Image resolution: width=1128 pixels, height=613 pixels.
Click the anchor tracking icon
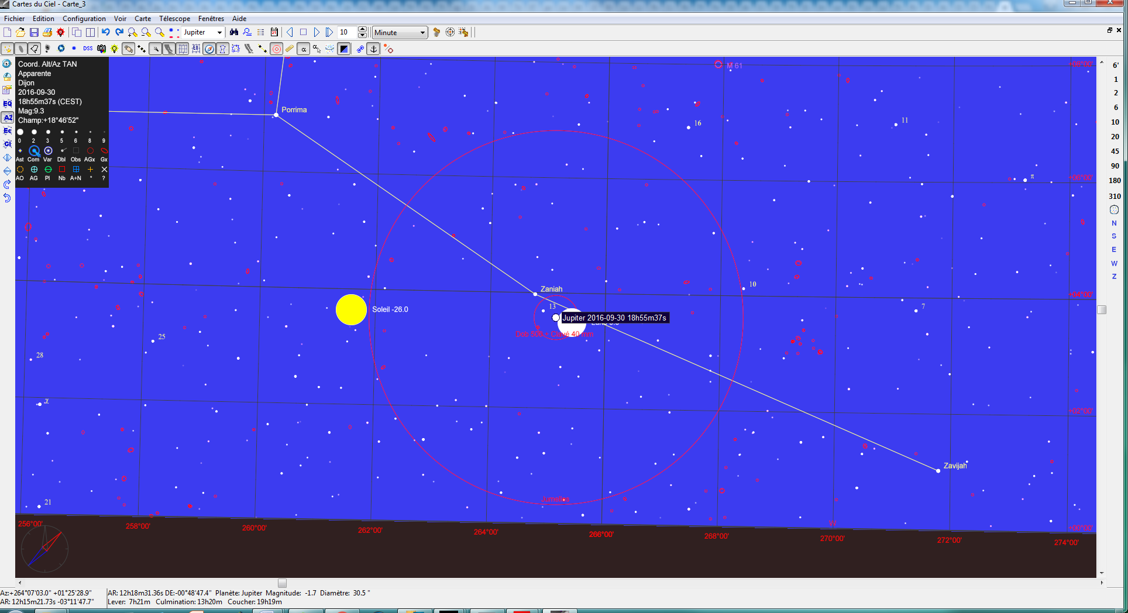(x=373, y=49)
